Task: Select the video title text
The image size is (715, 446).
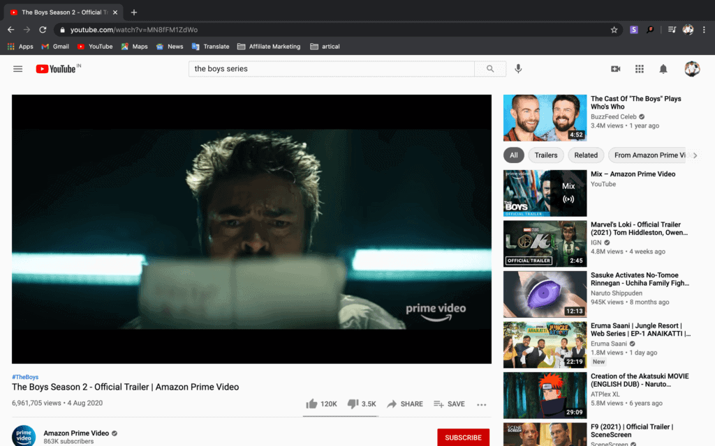Action: 126,387
